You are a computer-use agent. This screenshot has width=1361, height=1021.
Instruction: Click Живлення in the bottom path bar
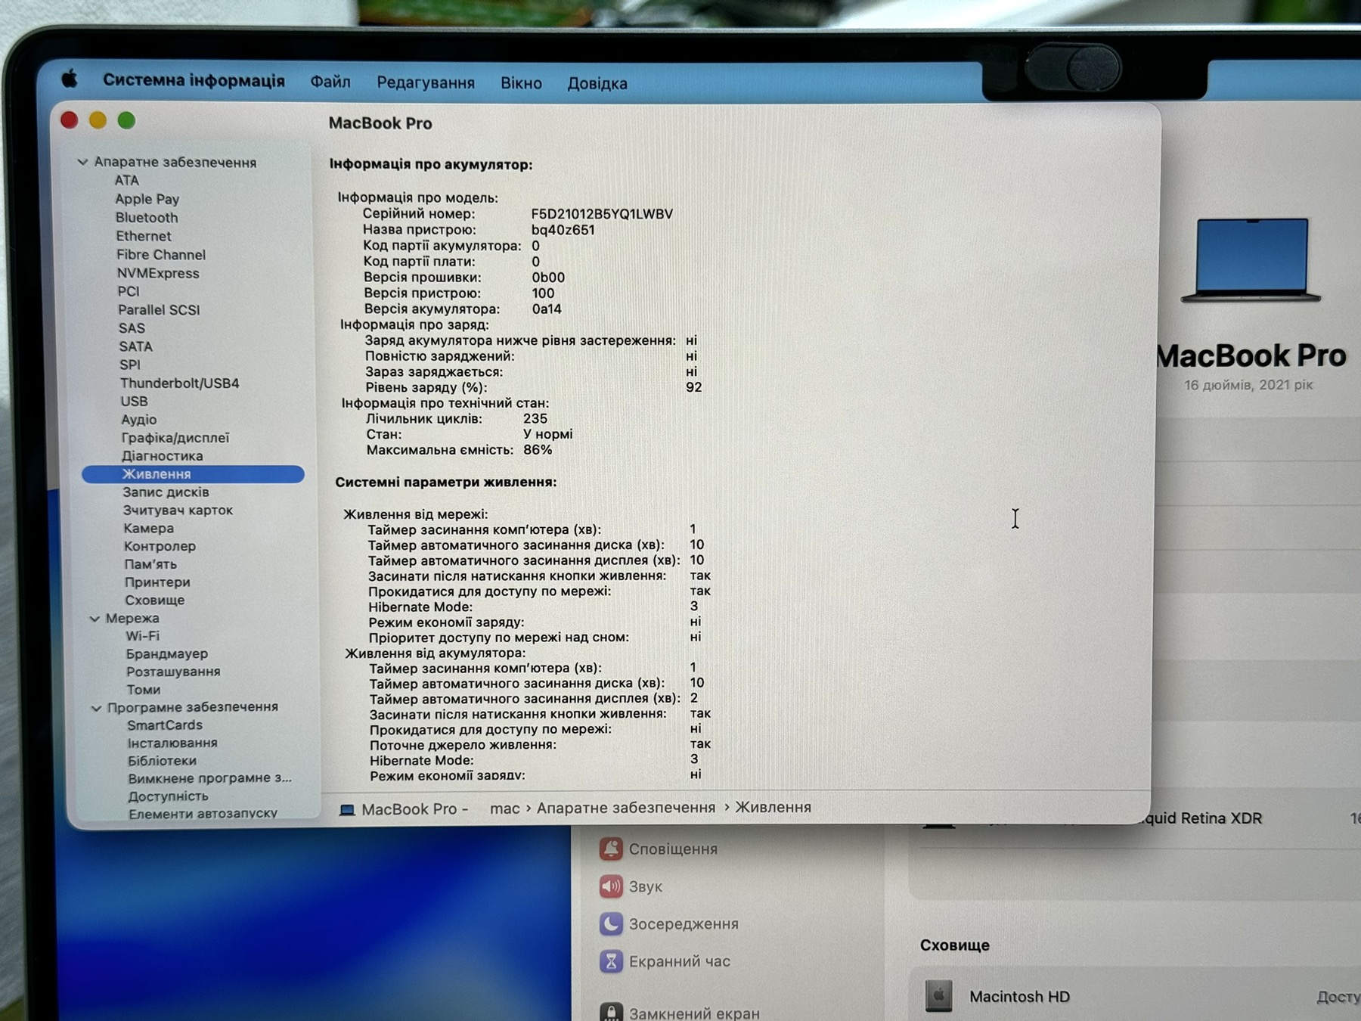(773, 808)
